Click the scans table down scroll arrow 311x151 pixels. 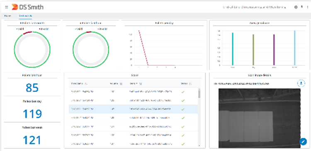199,146
